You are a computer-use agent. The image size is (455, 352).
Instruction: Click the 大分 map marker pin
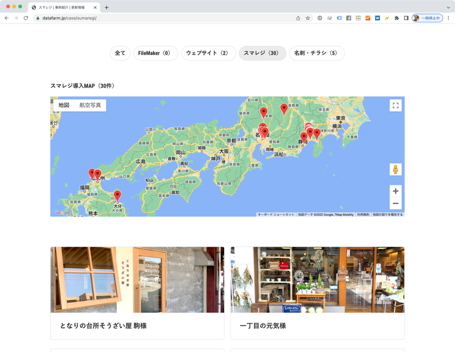(x=117, y=195)
